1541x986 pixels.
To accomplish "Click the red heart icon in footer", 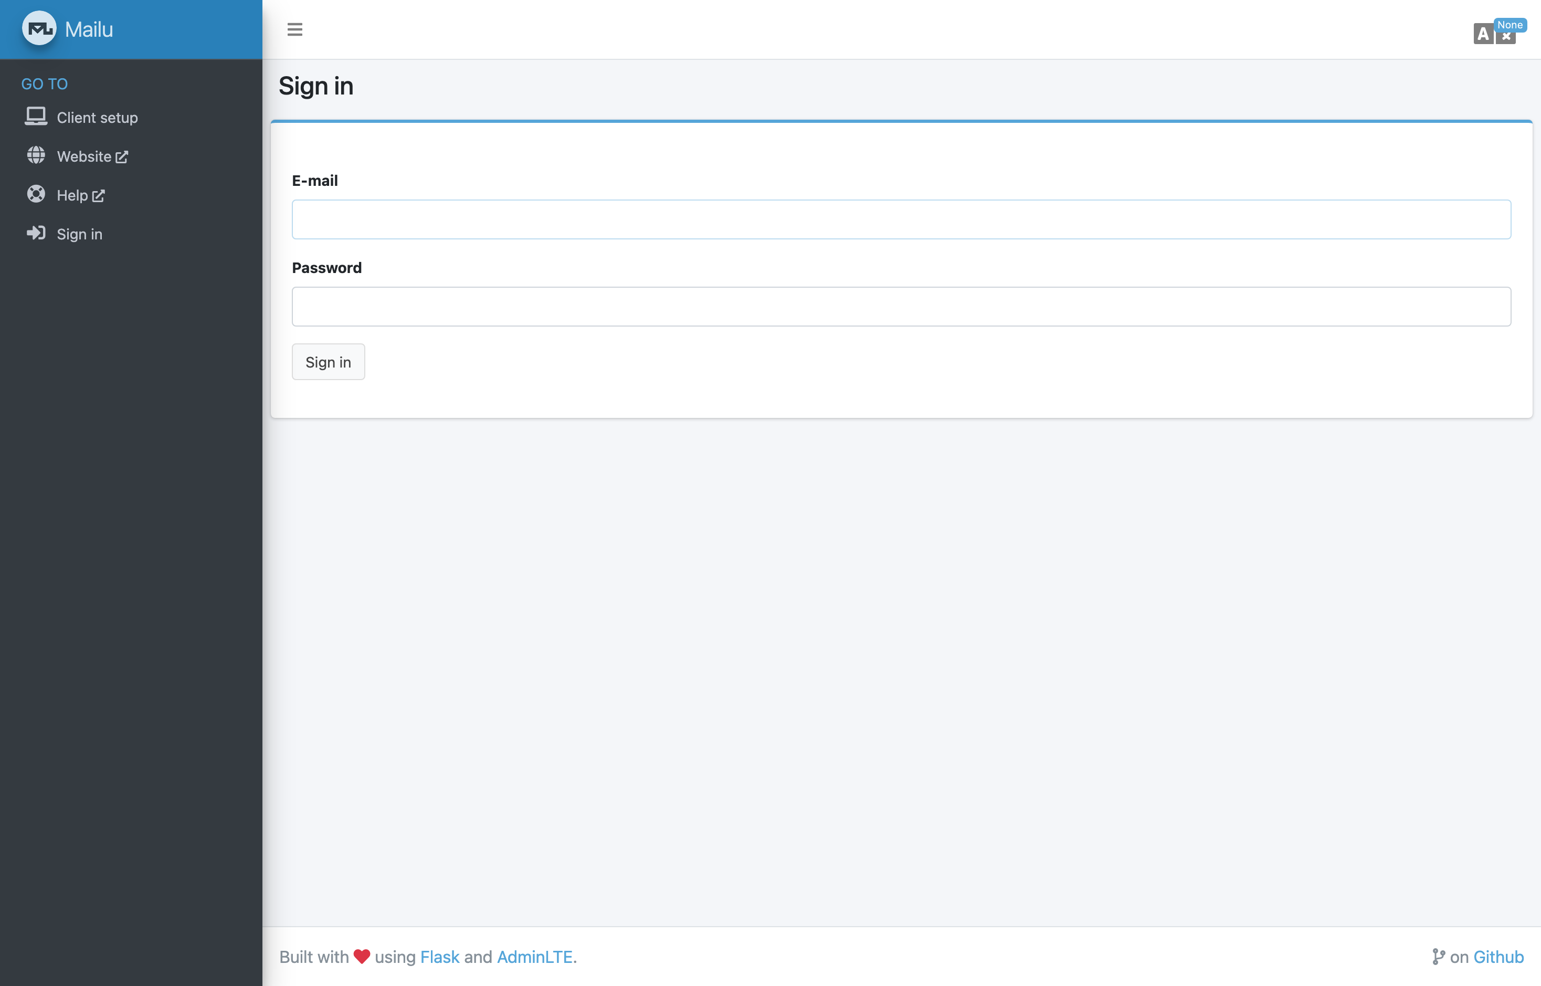I will point(362,957).
